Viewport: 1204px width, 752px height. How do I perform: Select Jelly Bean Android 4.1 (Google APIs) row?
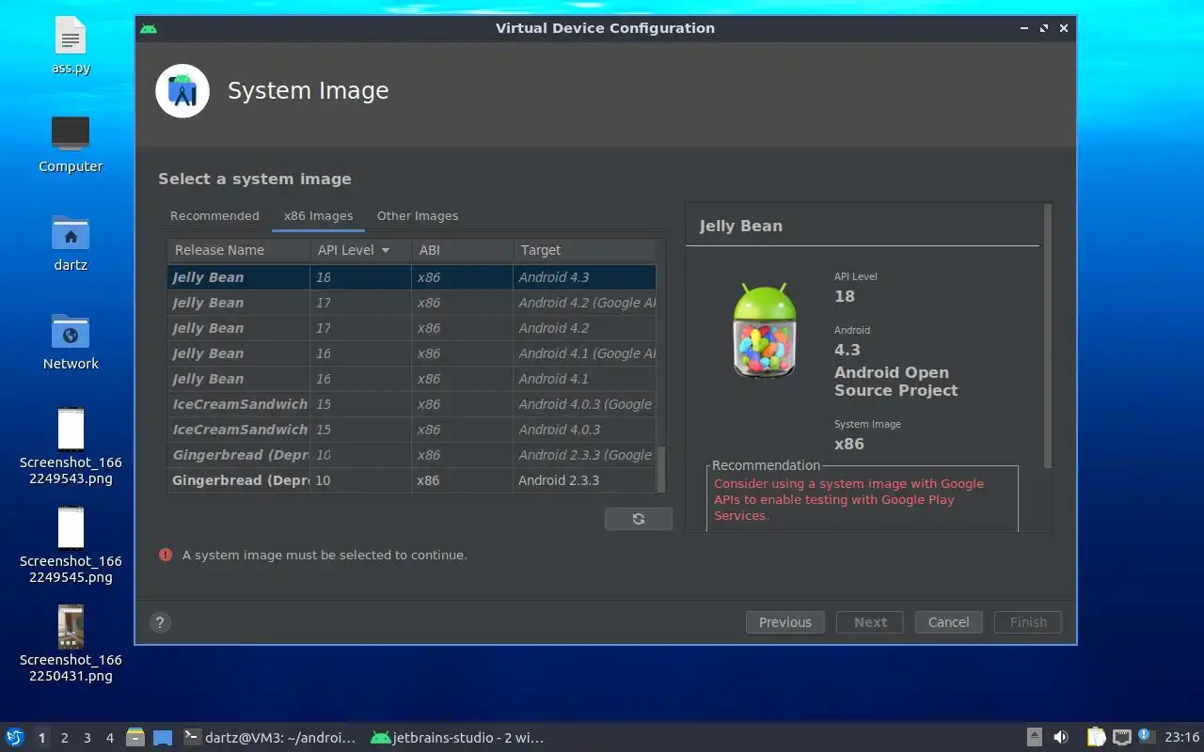pos(411,353)
